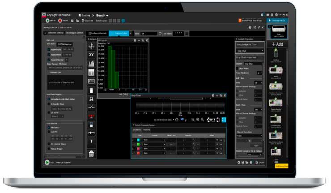Click the trash bin delete icon
This screenshot has height=193, width=331.
(x=91, y=154)
